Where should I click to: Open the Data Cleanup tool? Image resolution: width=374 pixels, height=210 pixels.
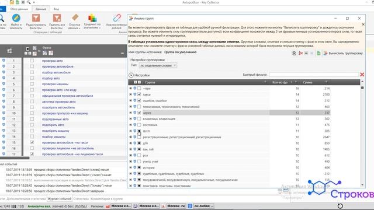[x=74, y=22]
